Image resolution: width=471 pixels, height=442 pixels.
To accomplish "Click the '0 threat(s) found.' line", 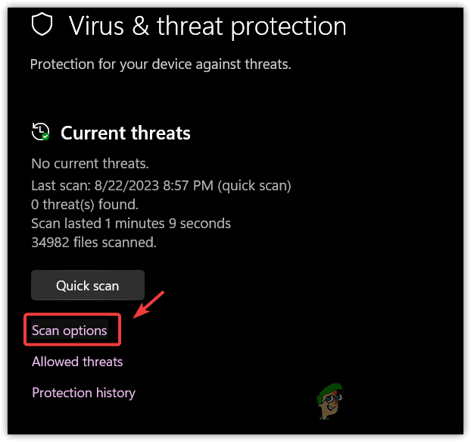I will pyautogui.click(x=84, y=204).
